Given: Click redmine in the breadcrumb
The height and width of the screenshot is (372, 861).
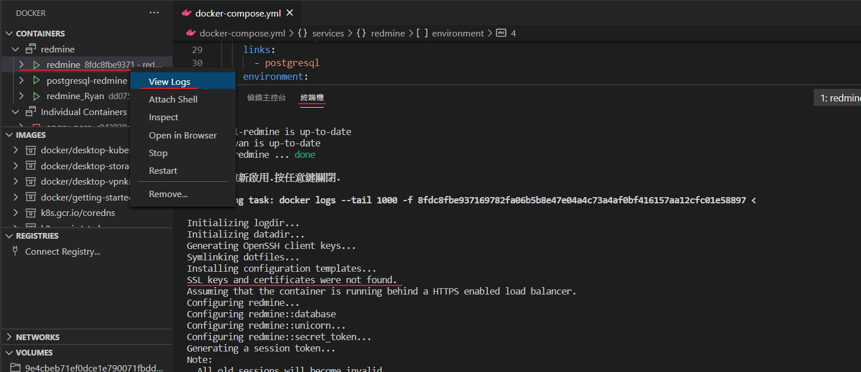Looking at the screenshot, I should [388, 33].
